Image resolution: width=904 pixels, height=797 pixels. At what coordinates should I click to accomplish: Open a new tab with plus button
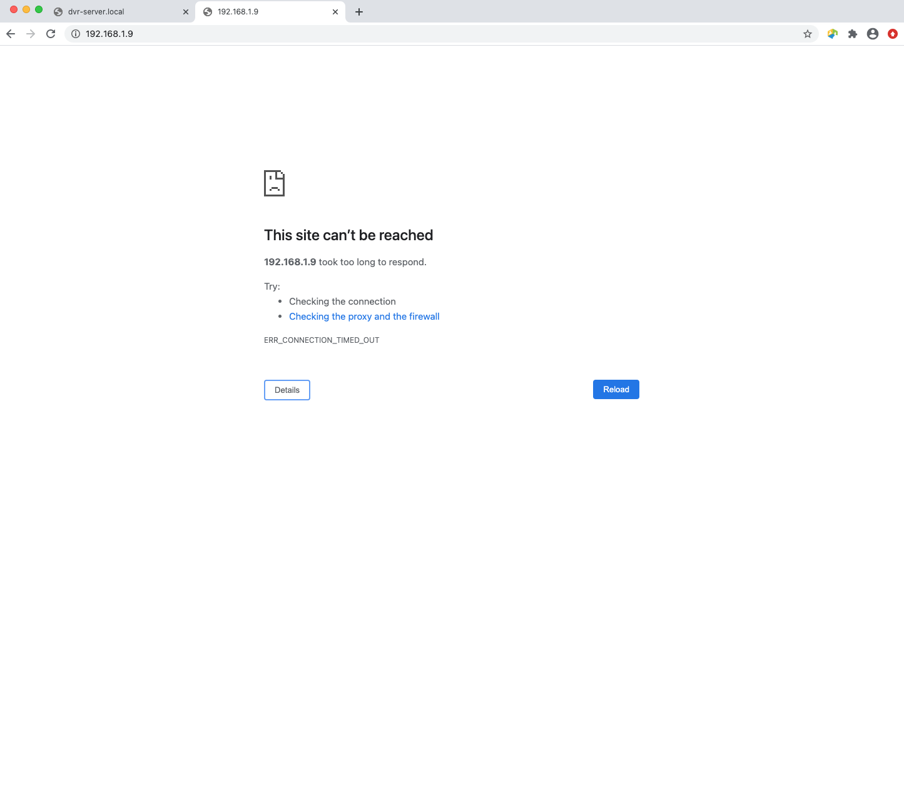(x=359, y=12)
